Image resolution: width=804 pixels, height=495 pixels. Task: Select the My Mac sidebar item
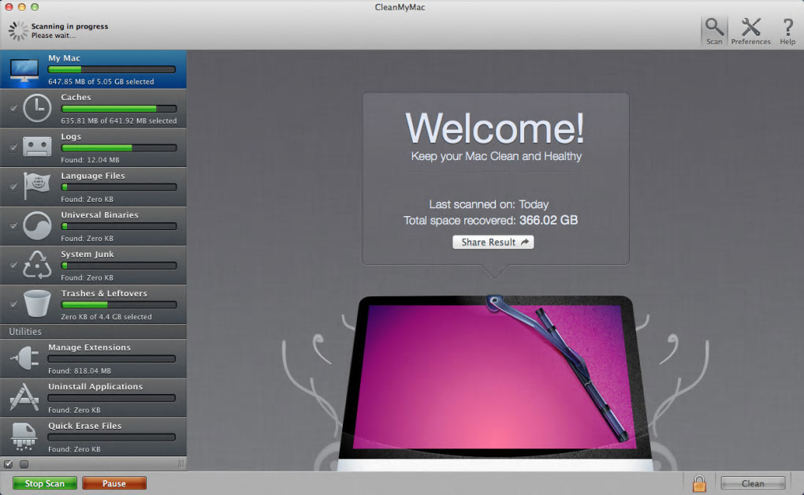[93, 69]
